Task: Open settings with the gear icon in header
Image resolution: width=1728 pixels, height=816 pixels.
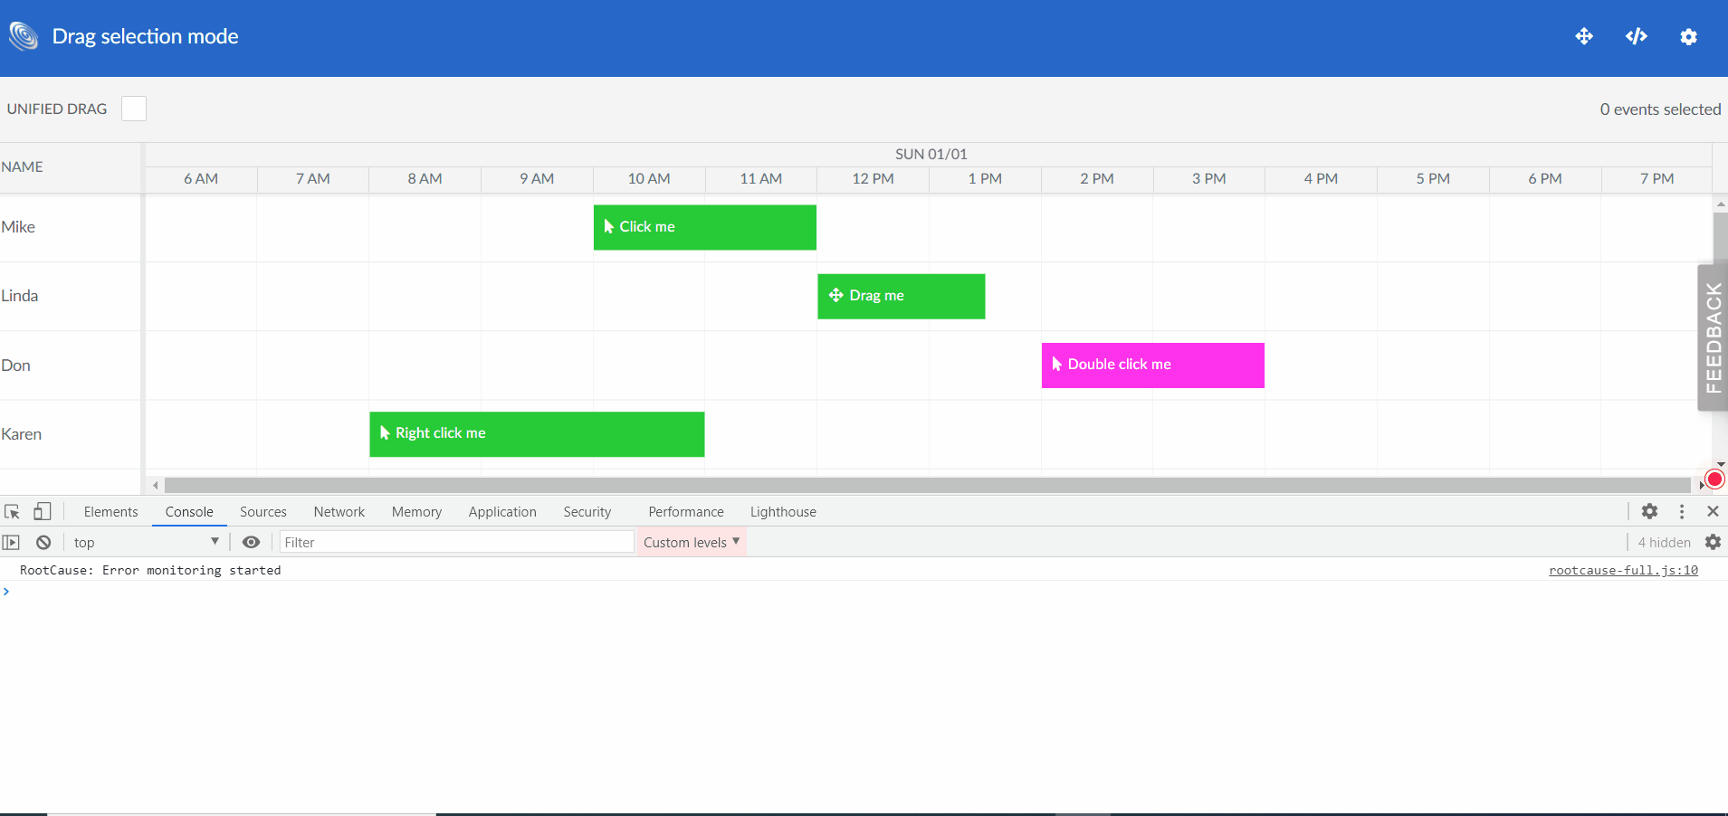Action: pyautogui.click(x=1689, y=36)
